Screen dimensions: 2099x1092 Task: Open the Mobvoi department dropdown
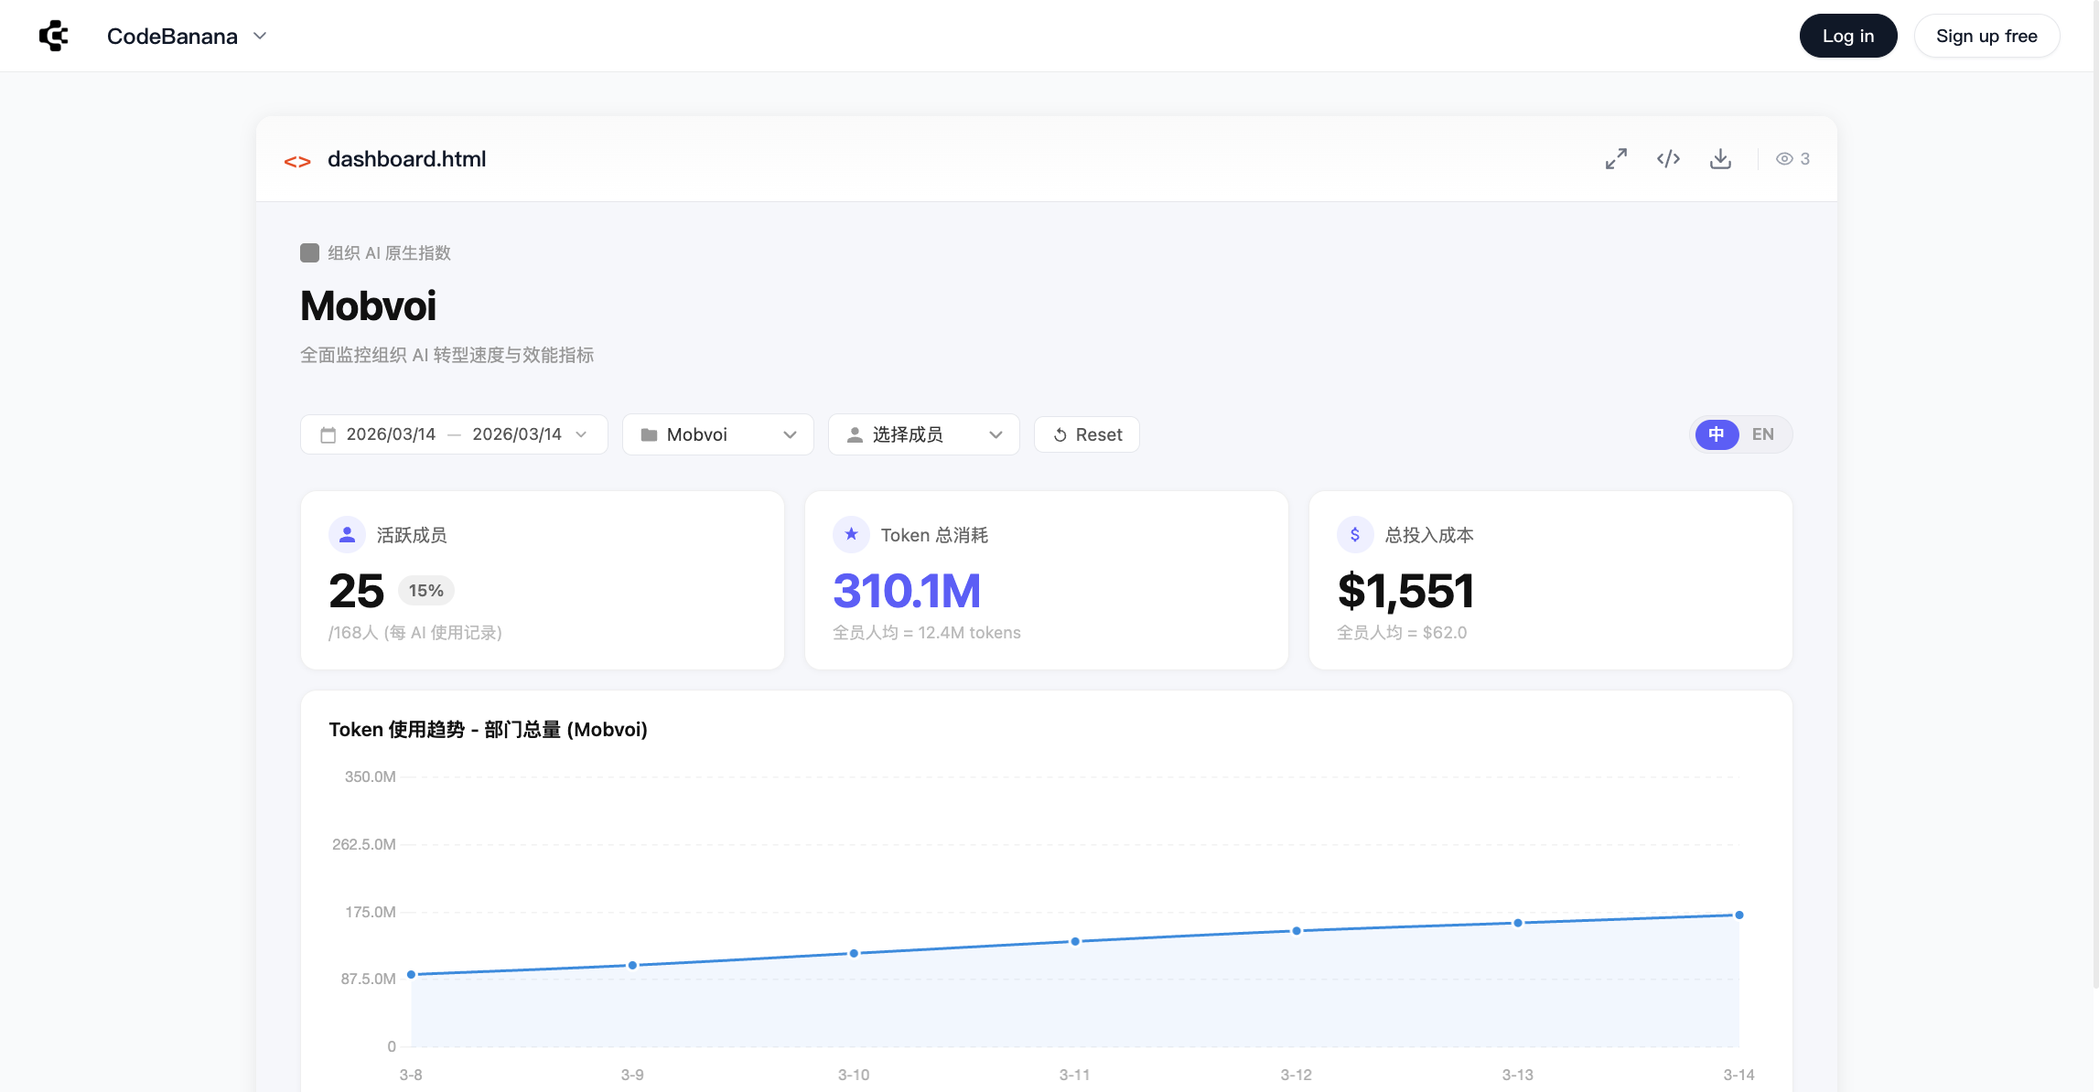point(718,434)
